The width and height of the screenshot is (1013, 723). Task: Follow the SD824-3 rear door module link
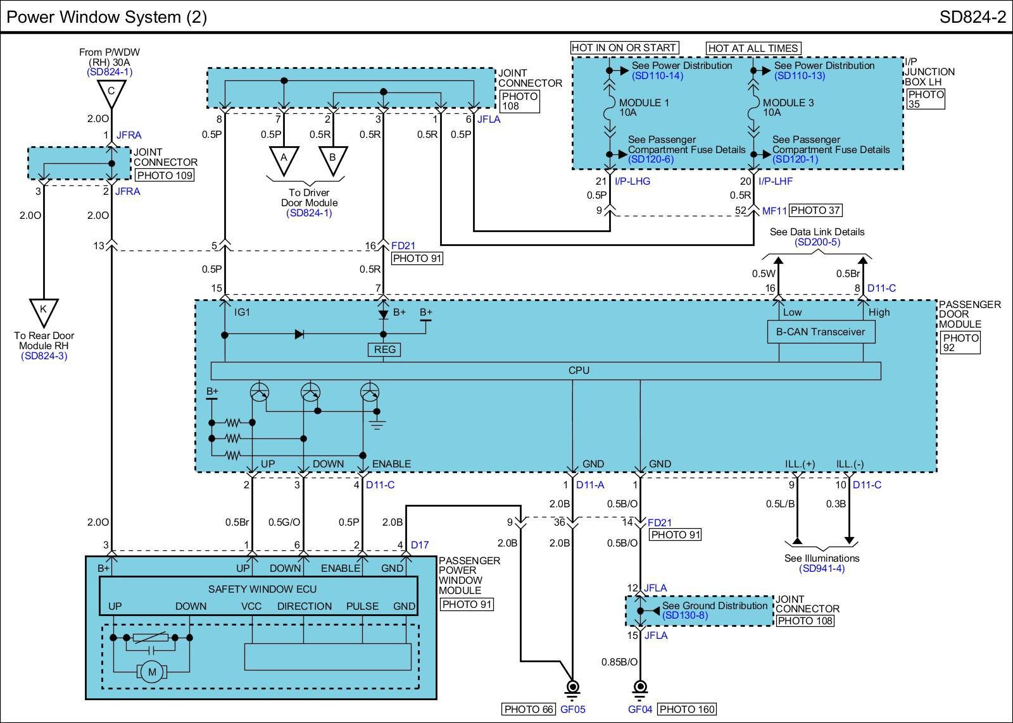[x=44, y=356]
